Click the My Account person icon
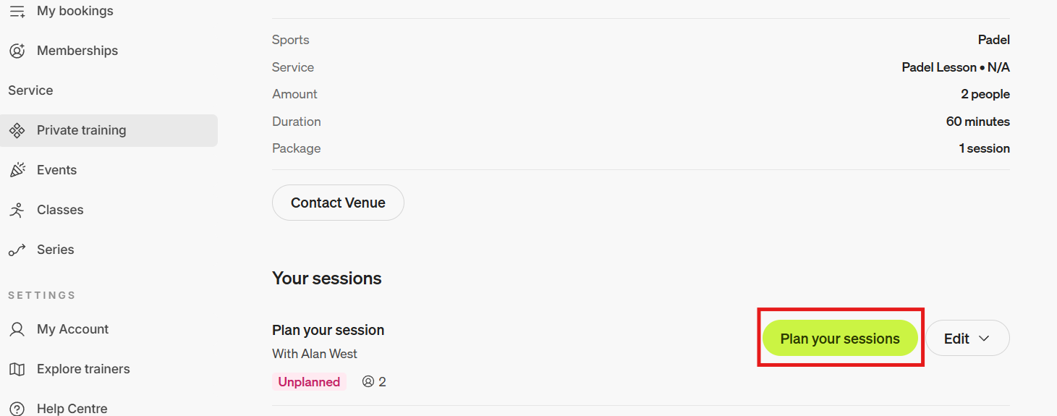Viewport: 1057px width, 416px height. [17, 329]
